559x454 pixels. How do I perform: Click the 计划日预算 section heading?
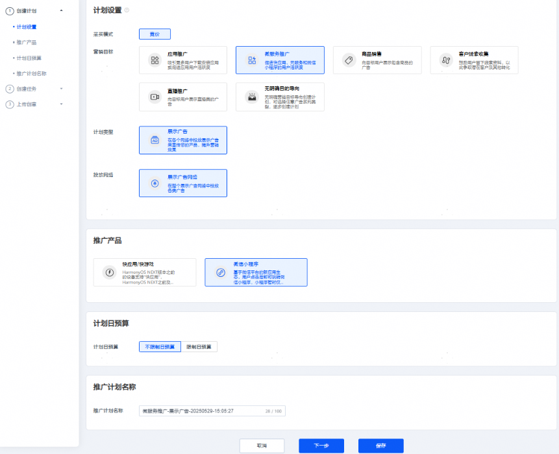[111, 324]
